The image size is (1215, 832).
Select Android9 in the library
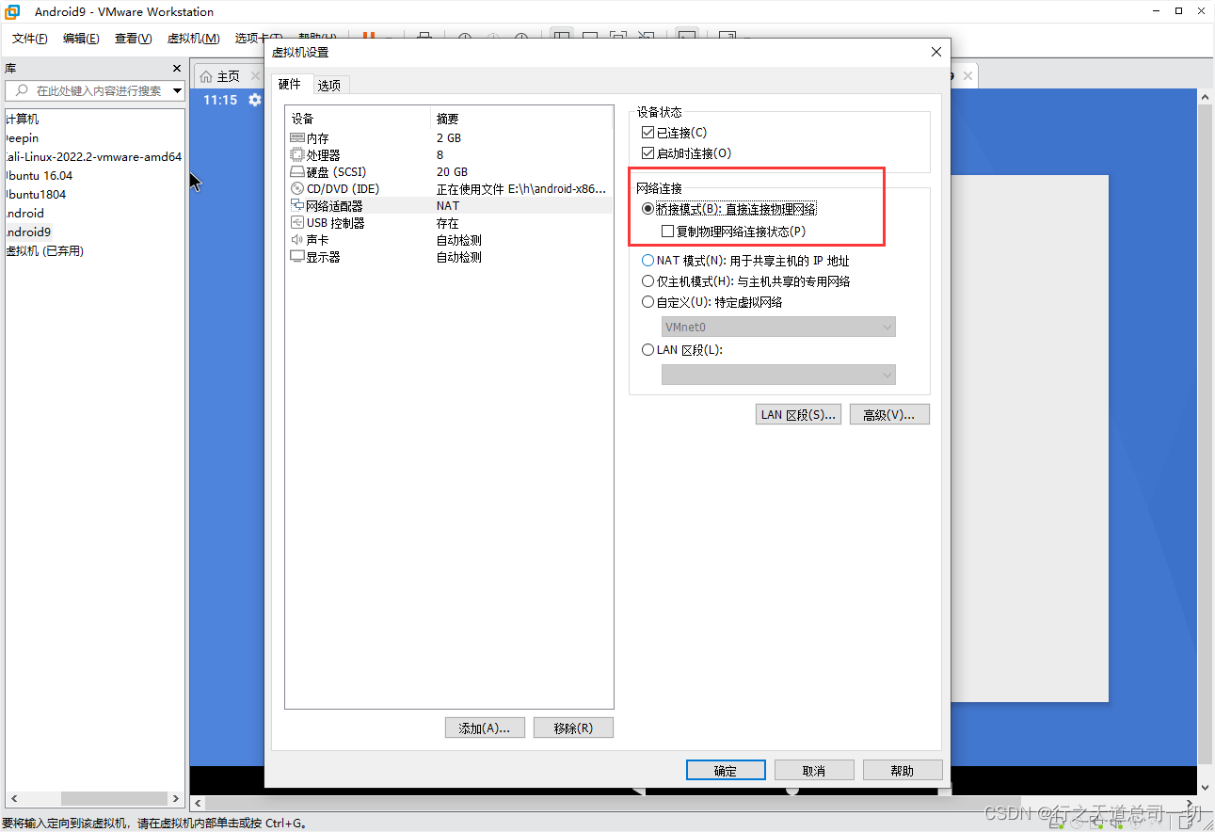(x=27, y=232)
